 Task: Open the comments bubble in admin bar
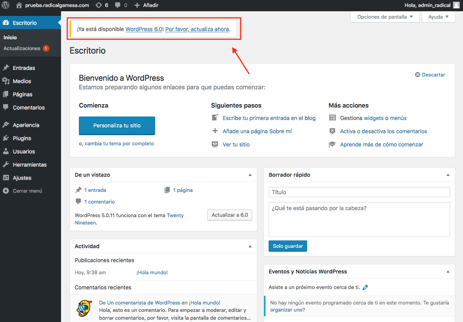click(117, 5)
